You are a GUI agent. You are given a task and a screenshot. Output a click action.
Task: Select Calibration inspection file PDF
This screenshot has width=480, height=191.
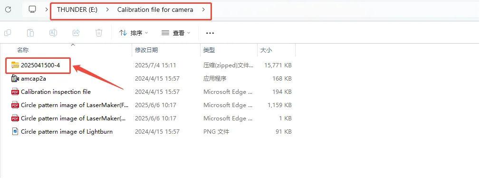coord(55,92)
